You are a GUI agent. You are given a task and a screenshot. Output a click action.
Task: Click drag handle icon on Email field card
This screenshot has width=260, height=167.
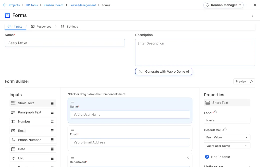pyautogui.click(x=72, y=130)
